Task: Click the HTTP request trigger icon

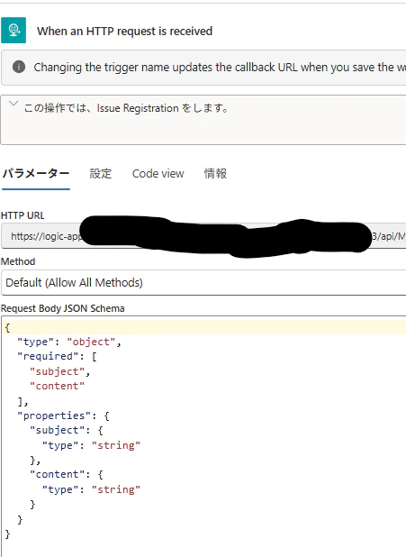Action: coord(14,31)
